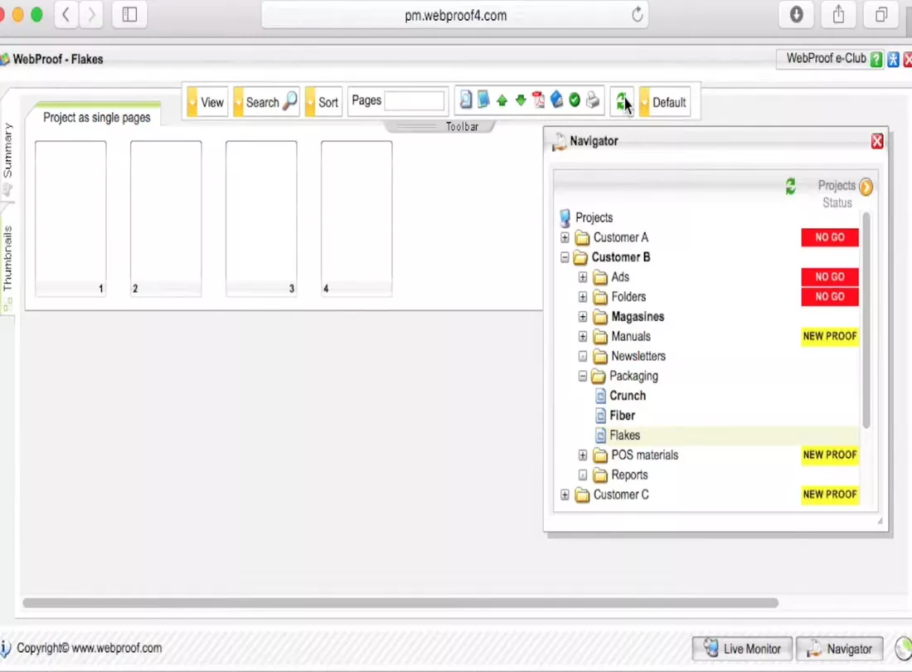This screenshot has width=912, height=672.
Task: Click the printer icon in toolbar
Action: point(593,100)
